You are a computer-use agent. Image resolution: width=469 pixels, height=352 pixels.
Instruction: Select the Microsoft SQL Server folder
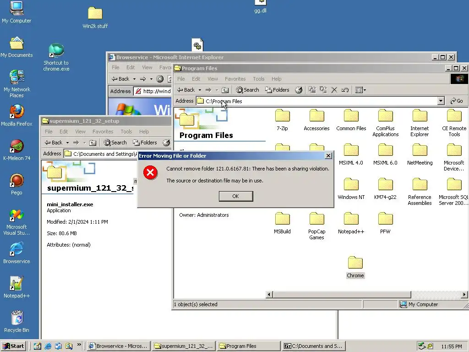click(453, 192)
